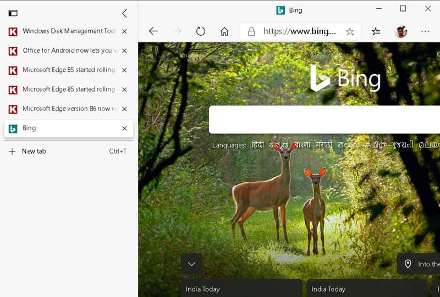The width and height of the screenshot is (440, 297).
Task: Collapse the news feed chevron button
Action: coord(191,264)
